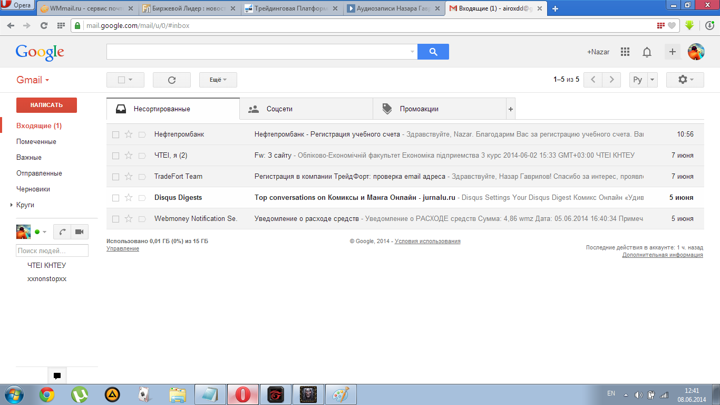Expand the Круги label list
The width and height of the screenshot is (720, 405).
12,205
